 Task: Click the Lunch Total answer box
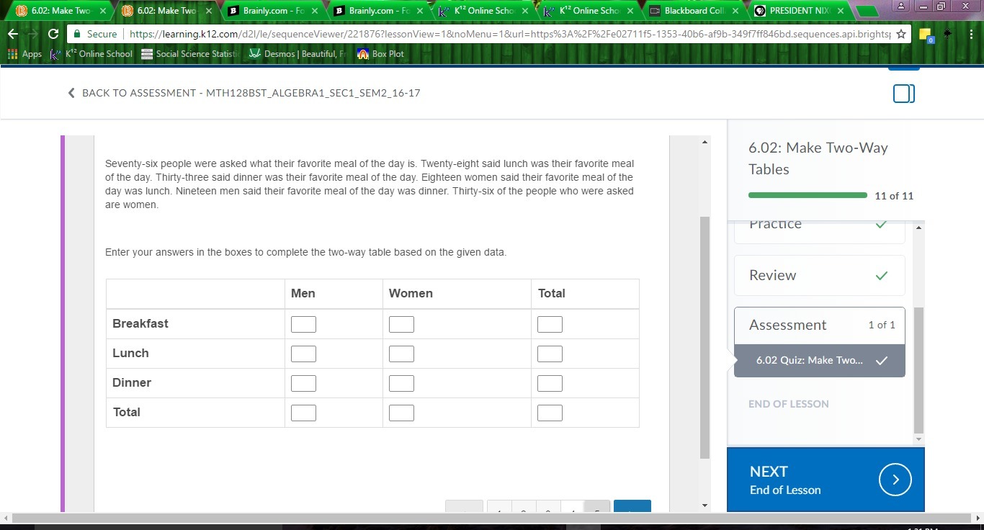pos(550,354)
